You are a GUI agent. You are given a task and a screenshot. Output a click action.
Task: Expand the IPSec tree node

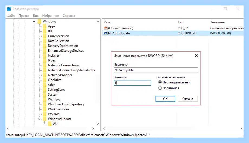[39, 61]
